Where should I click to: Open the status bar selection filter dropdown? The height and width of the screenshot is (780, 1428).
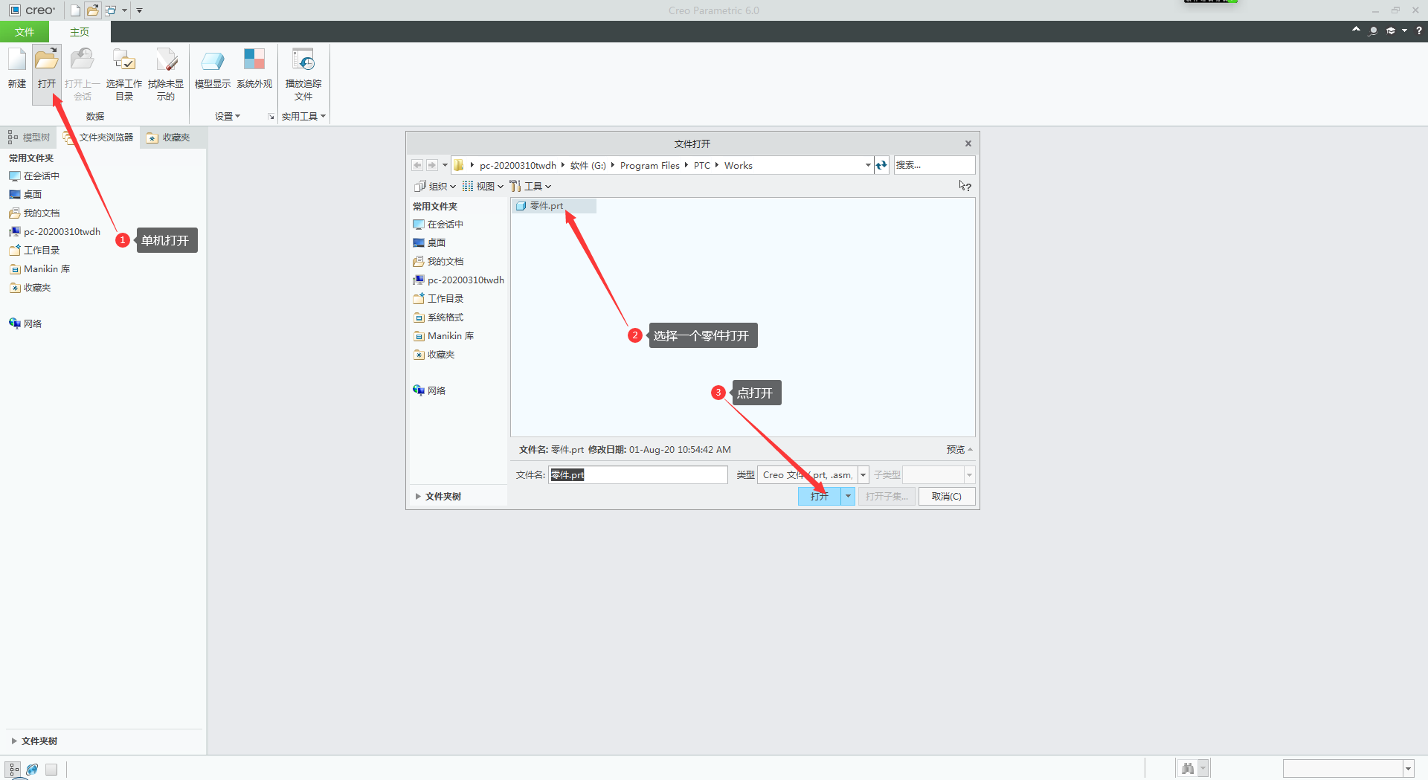(x=1408, y=769)
